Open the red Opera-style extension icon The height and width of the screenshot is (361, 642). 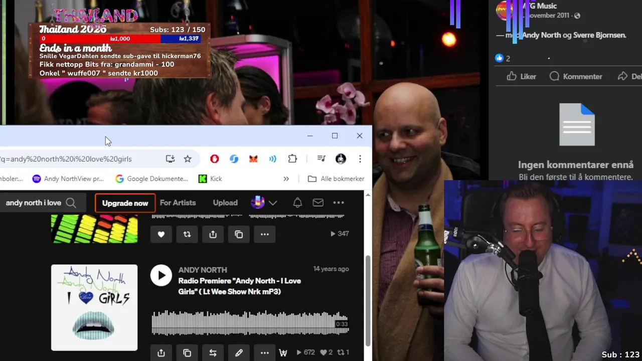(215, 159)
